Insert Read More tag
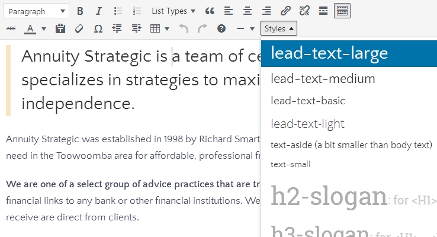Viewport: 437px width, 237px height. coord(323,11)
